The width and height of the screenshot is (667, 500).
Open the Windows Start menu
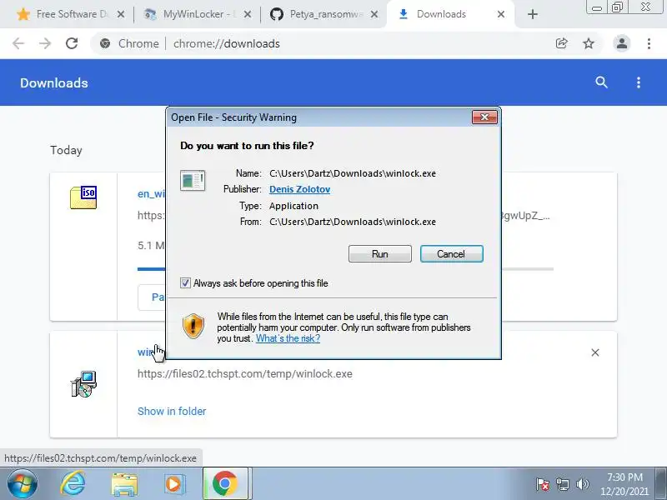click(x=23, y=484)
